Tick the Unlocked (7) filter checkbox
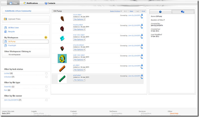Screen dimensions: 199x117 click(x=46, y=77)
